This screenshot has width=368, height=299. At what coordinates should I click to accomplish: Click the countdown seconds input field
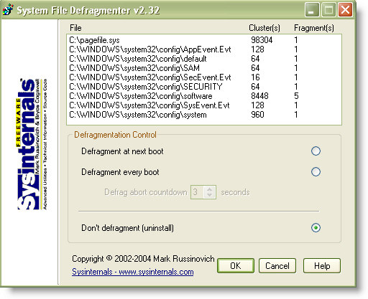tap(198, 192)
